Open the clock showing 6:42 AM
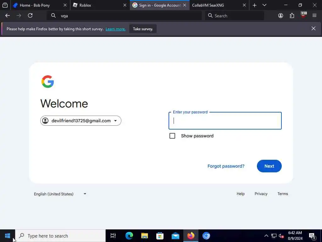Screen dimensions: 322x242 click(x=295, y=236)
